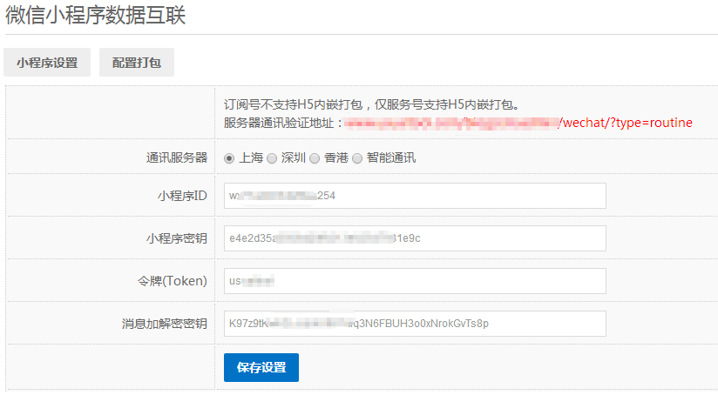Select the 智能通讯 radio button
Image resolution: width=718 pixels, height=415 pixels.
(x=357, y=158)
